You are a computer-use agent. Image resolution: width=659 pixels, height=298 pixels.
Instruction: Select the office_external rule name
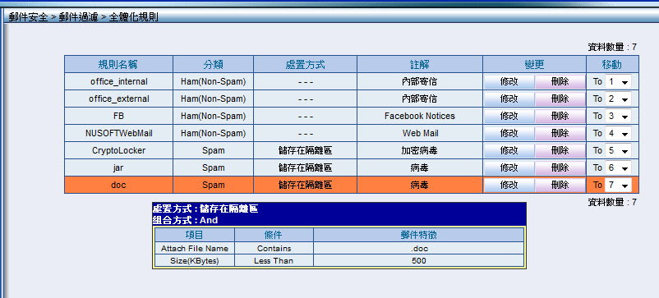click(x=119, y=99)
